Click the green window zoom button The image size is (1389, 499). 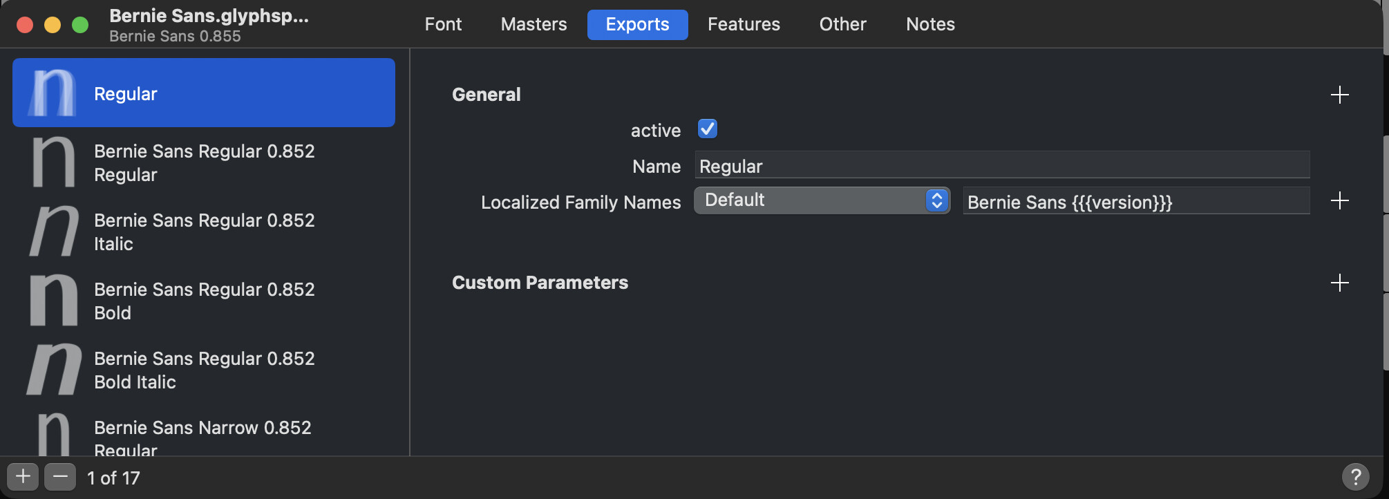[80, 25]
